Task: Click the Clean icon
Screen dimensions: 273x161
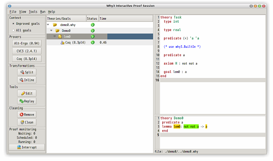Action: point(22,122)
